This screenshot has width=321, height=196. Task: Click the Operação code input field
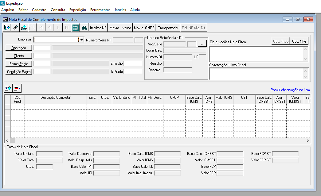point(42,48)
